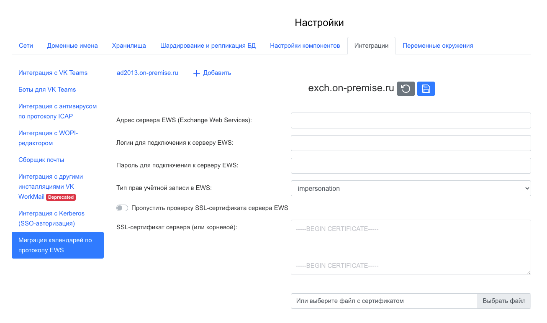
Task: Switch to Переменные окружения tab
Action: point(438,46)
